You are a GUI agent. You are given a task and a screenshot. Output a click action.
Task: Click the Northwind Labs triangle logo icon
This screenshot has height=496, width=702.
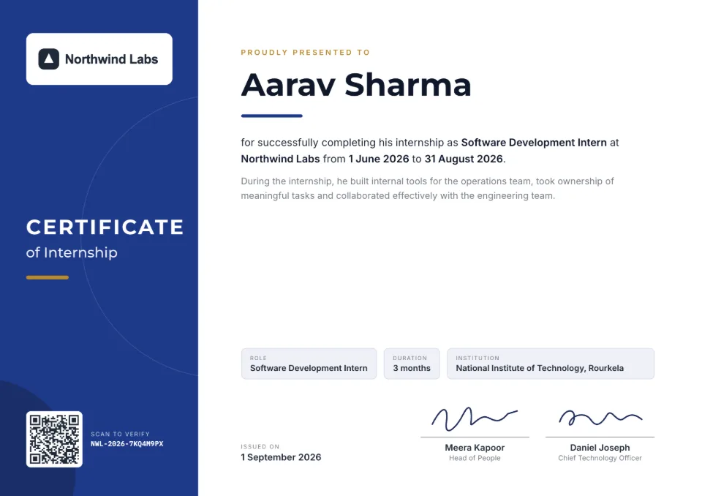coord(49,59)
